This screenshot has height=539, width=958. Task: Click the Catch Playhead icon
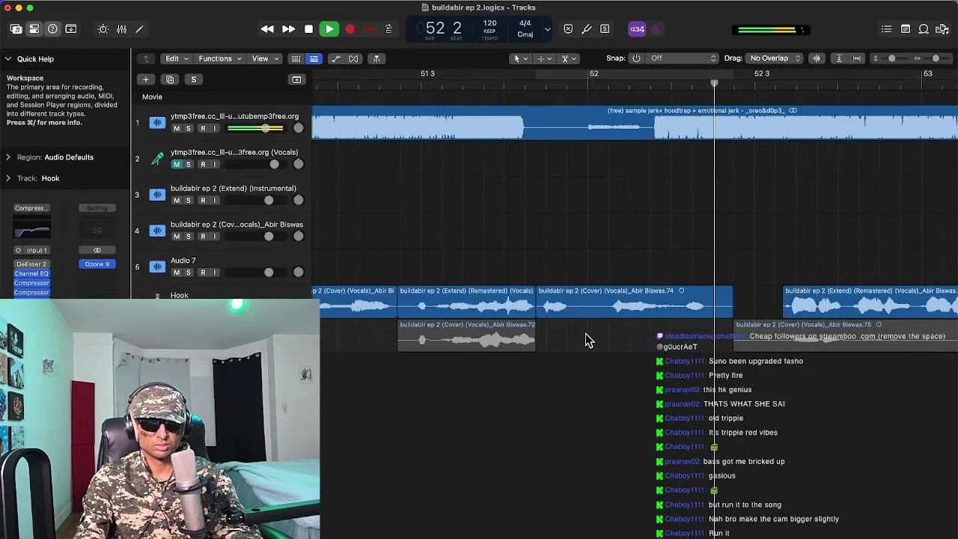pos(376,58)
